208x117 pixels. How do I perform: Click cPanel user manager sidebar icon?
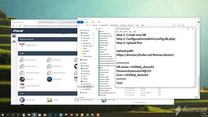pos(14,41)
